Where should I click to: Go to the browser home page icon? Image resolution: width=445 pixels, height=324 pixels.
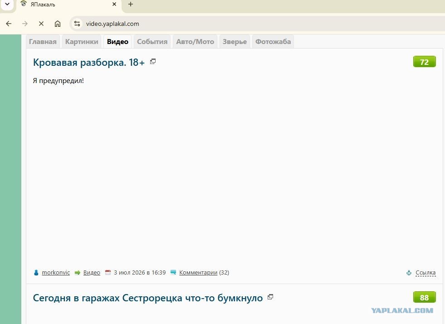(58, 24)
